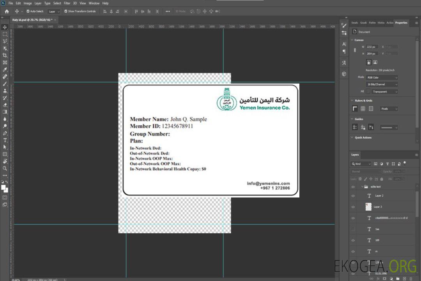Screen dimensions: 421x281
Task: Open the Character panel icon
Action: 344,44
